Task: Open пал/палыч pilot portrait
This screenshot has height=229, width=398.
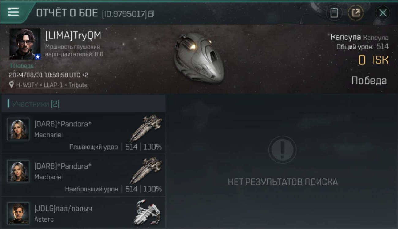Action: tap(18, 213)
